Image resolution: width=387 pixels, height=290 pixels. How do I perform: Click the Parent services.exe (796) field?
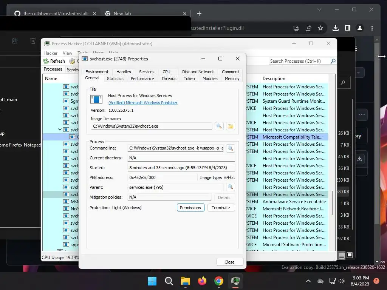click(x=175, y=187)
